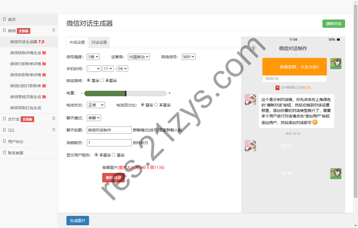
Task: Click the 消息数目 input field
Action: pos(109,143)
